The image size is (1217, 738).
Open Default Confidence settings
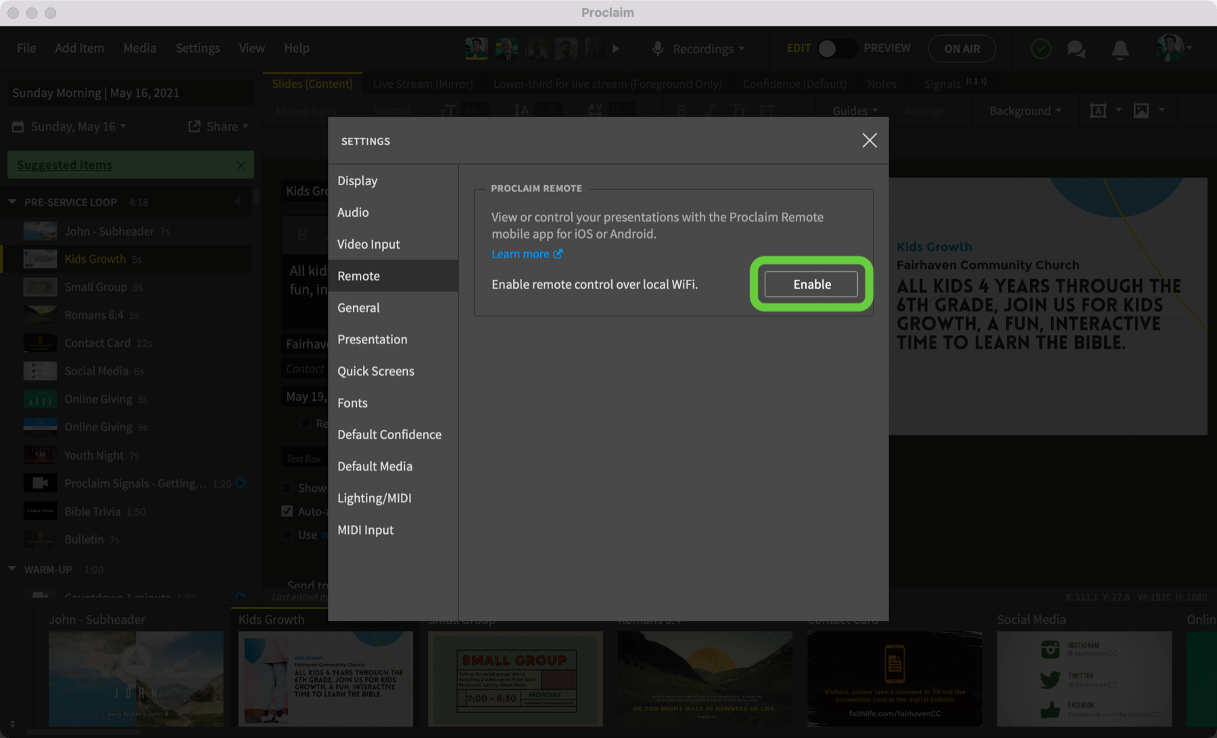pos(393,435)
